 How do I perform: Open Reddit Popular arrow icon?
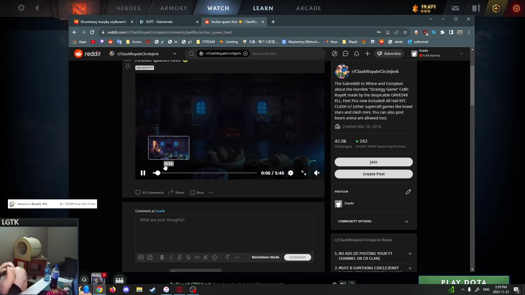(334, 54)
